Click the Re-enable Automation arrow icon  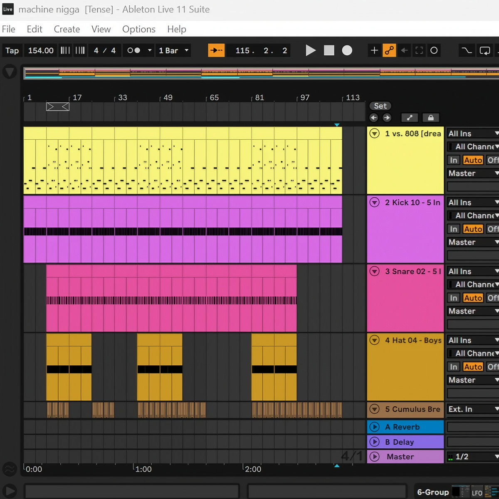point(404,50)
